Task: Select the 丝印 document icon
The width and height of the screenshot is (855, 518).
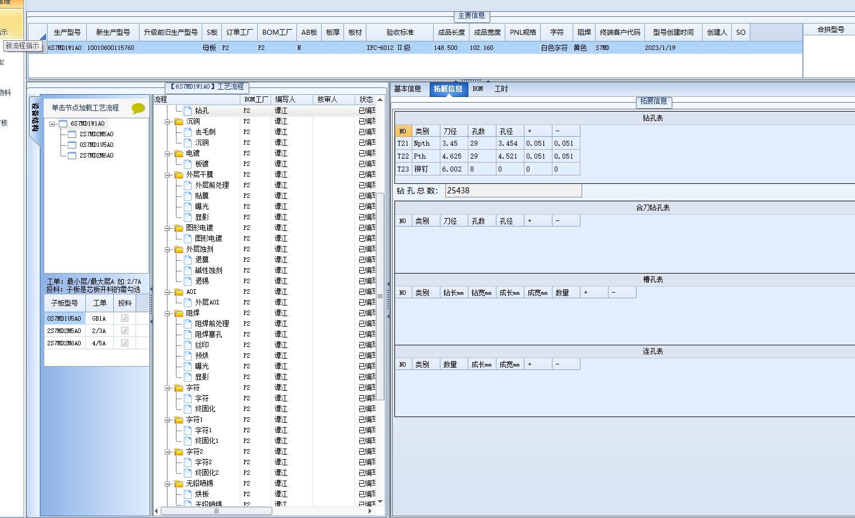Action: click(188, 345)
